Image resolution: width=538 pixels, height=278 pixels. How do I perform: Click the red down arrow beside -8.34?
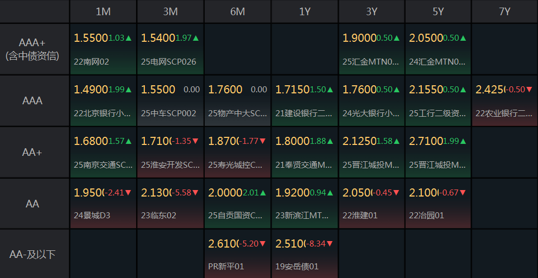(x=330, y=244)
